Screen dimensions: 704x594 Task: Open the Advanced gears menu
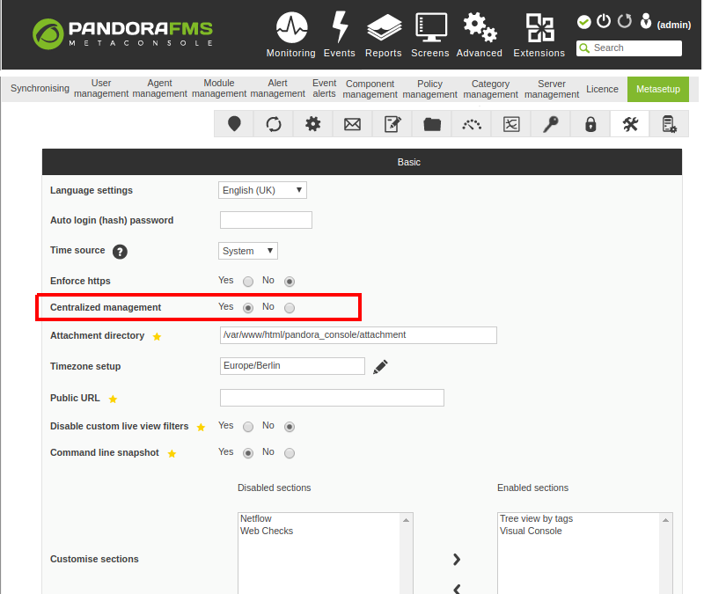[480, 34]
